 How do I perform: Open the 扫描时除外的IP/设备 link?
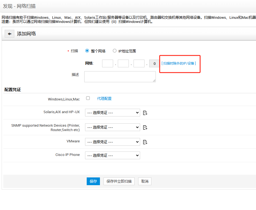coord(179,63)
